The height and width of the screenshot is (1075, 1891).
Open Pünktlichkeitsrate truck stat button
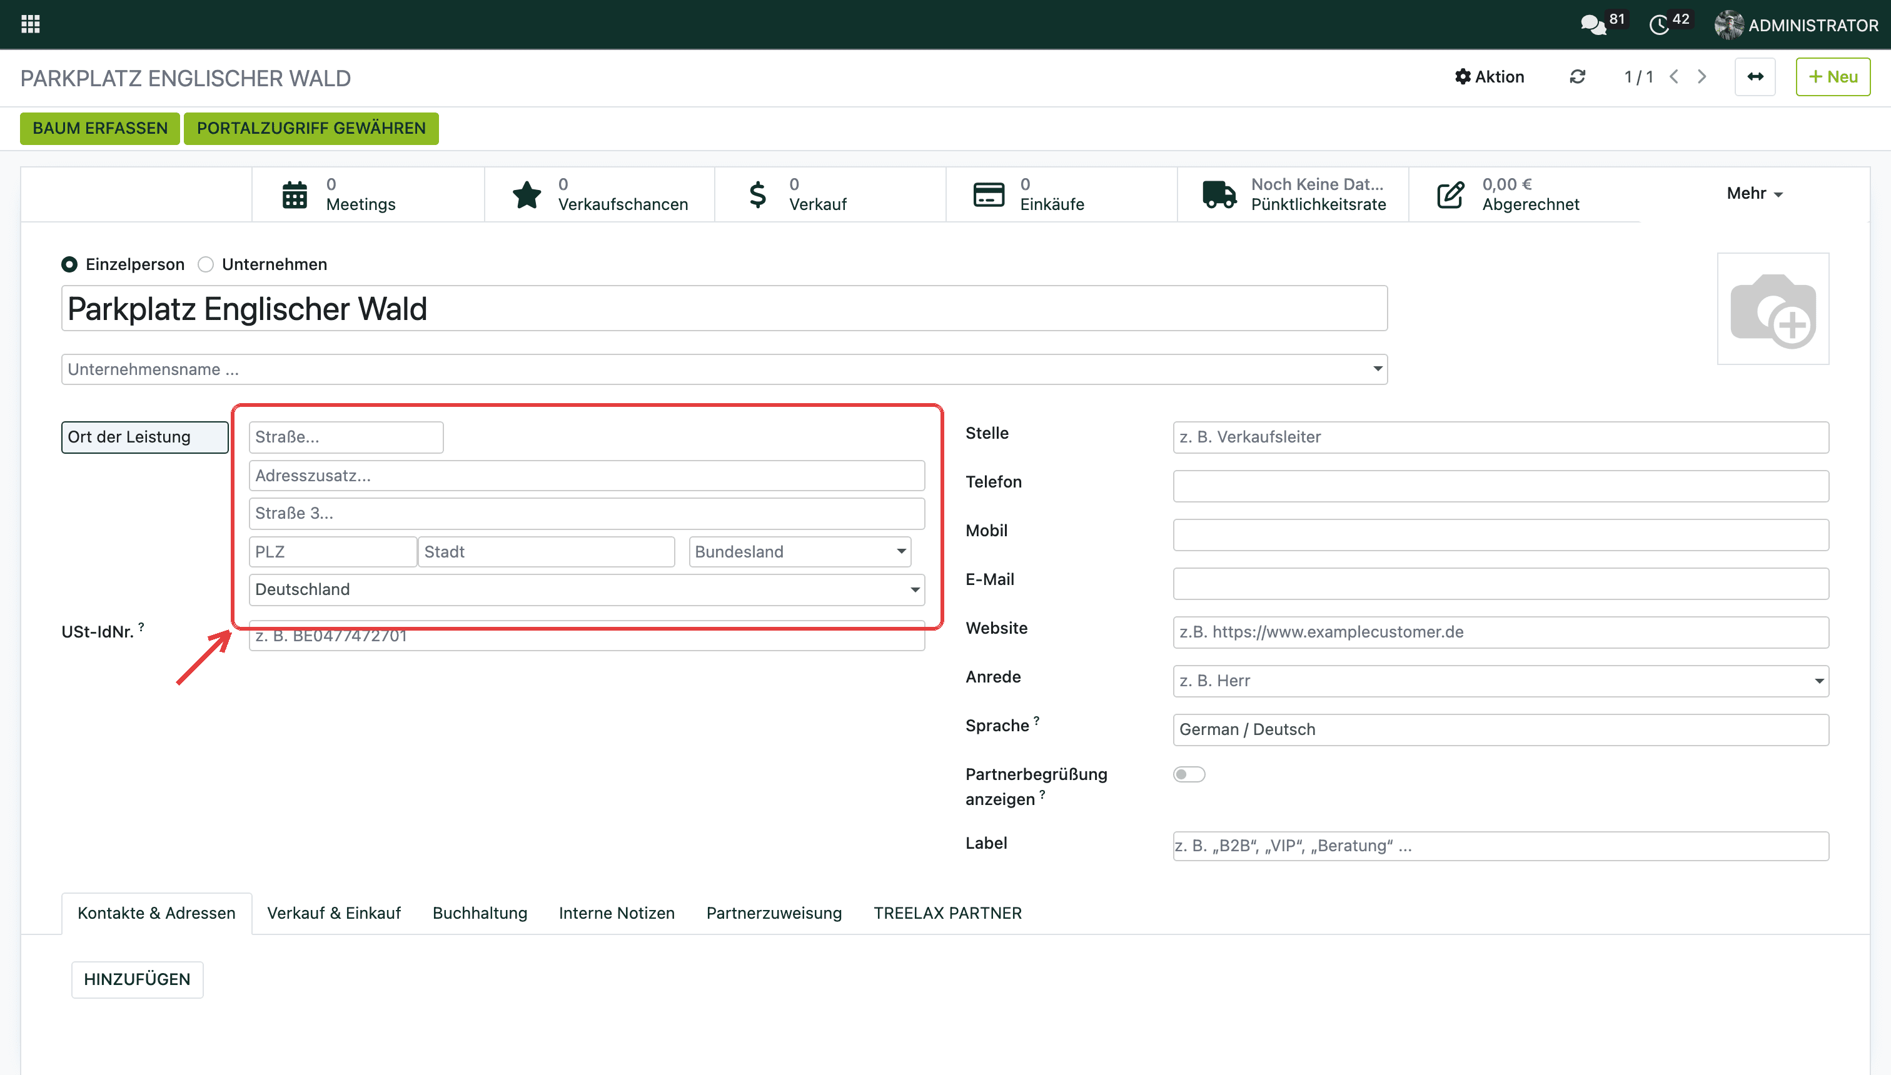coord(1293,194)
